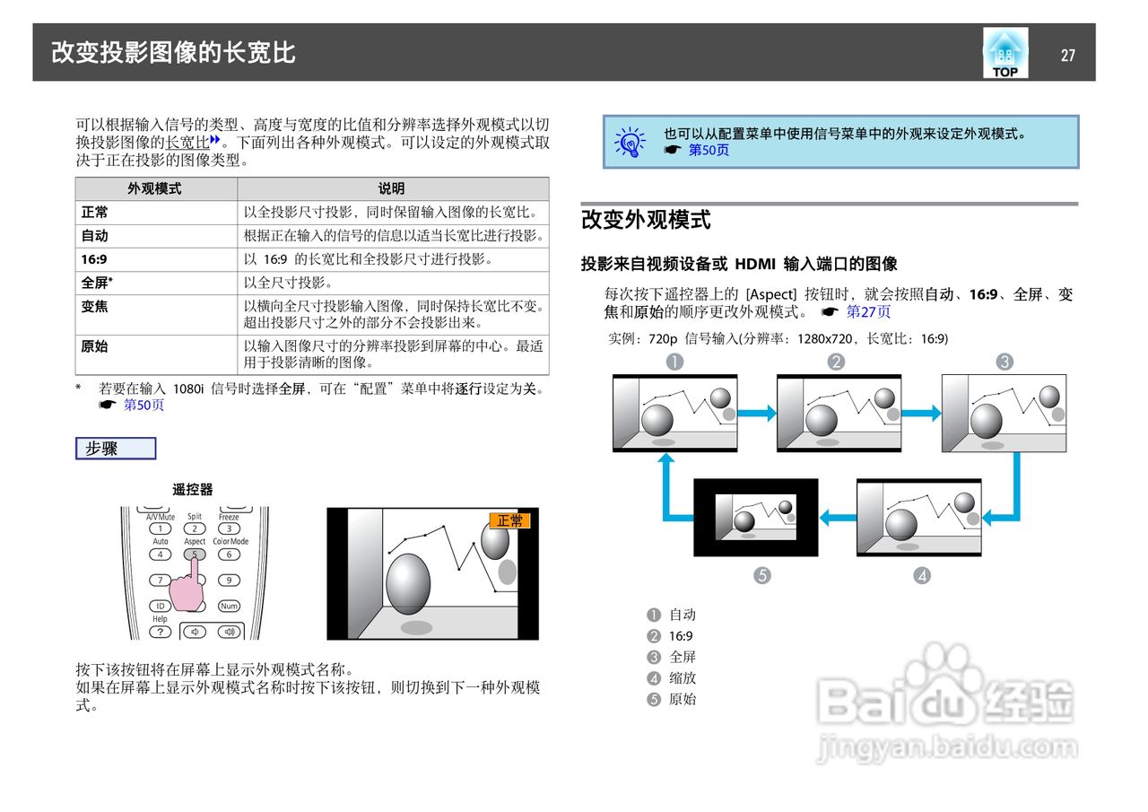Click the text 按下该按钮将在屏幕上显示外观模式名称。
1148x812 pixels.
coord(215,670)
